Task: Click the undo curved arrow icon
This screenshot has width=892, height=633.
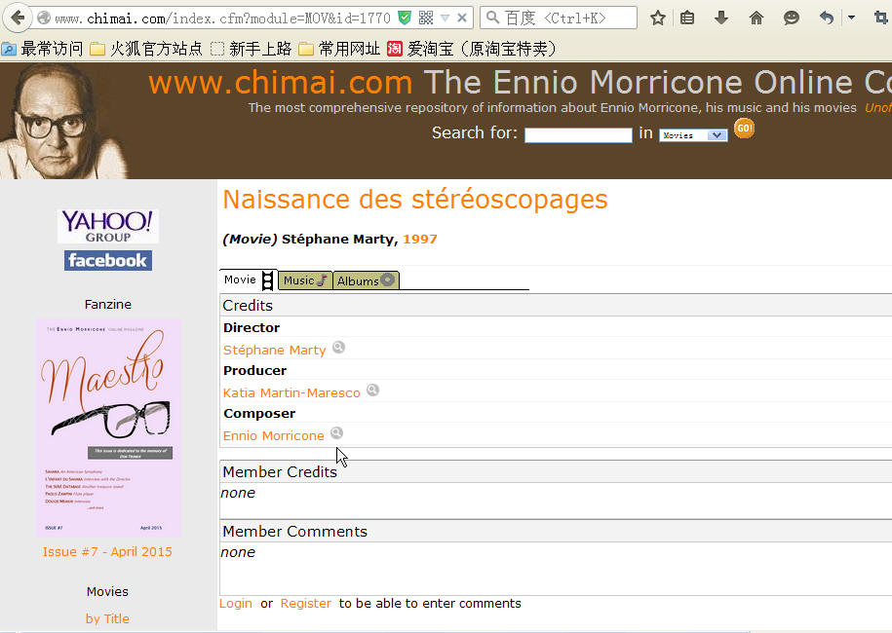Action: [827, 19]
